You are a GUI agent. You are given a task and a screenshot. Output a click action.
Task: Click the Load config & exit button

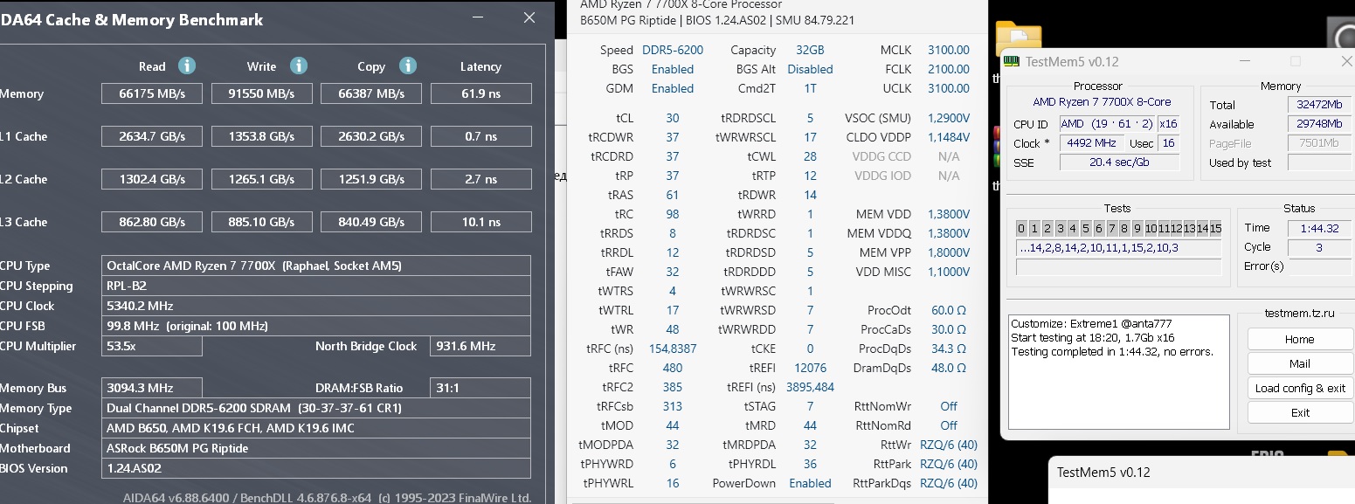click(x=1299, y=388)
